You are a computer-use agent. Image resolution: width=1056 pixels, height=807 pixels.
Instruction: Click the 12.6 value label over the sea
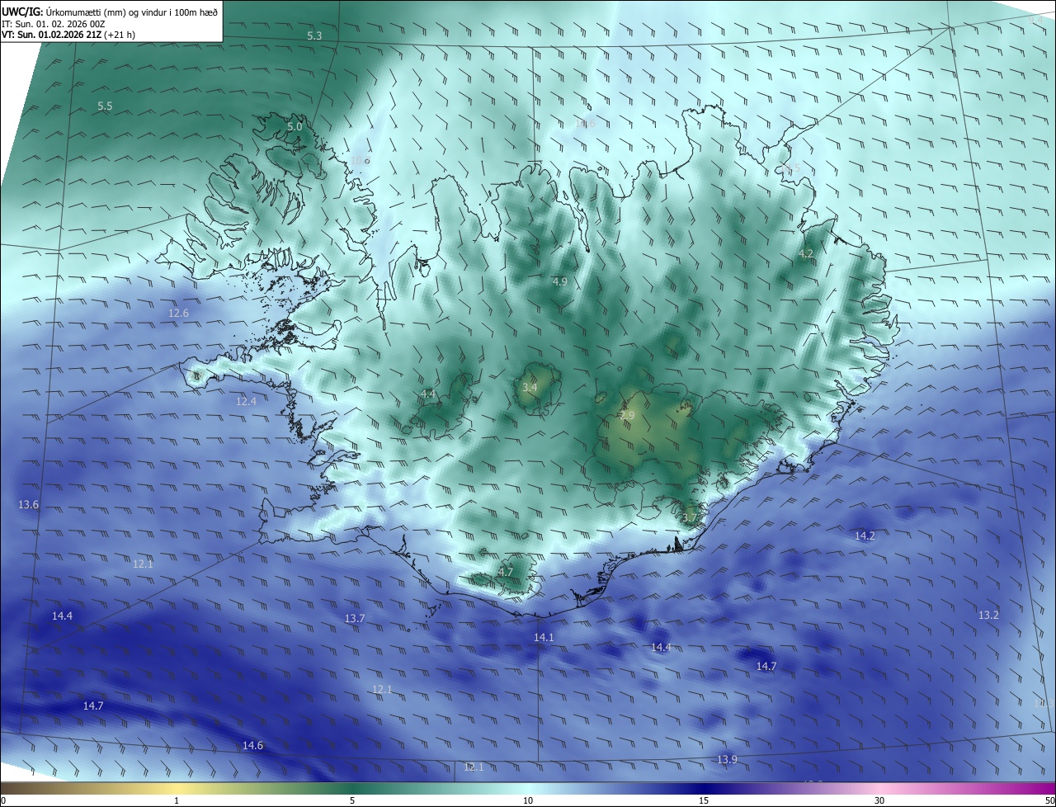[x=178, y=314]
